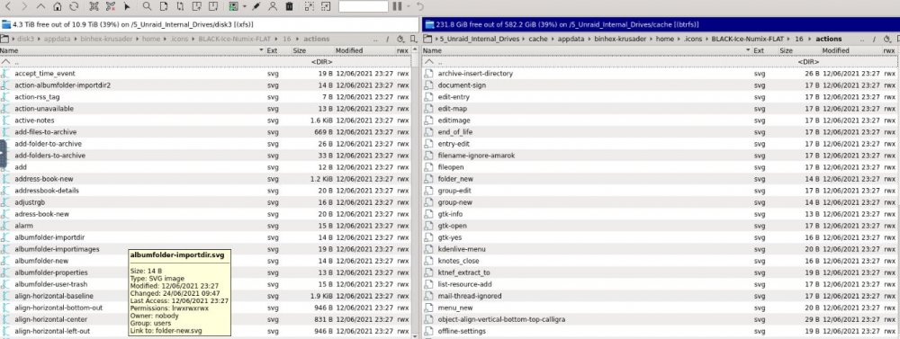Viewport: 900px width, 339px height.
Task: Click right panel breadcrumb folder icon
Action: (427, 39)
